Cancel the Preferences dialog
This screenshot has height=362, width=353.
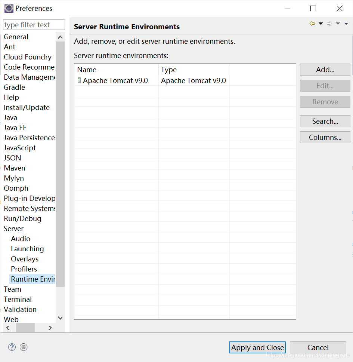click(318, 347)
